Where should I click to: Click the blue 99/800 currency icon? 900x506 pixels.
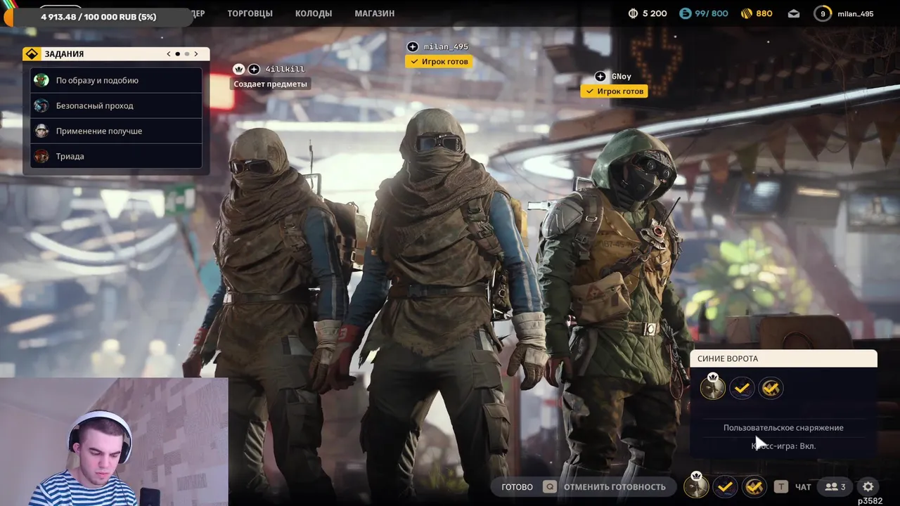(x=686, y=13)
